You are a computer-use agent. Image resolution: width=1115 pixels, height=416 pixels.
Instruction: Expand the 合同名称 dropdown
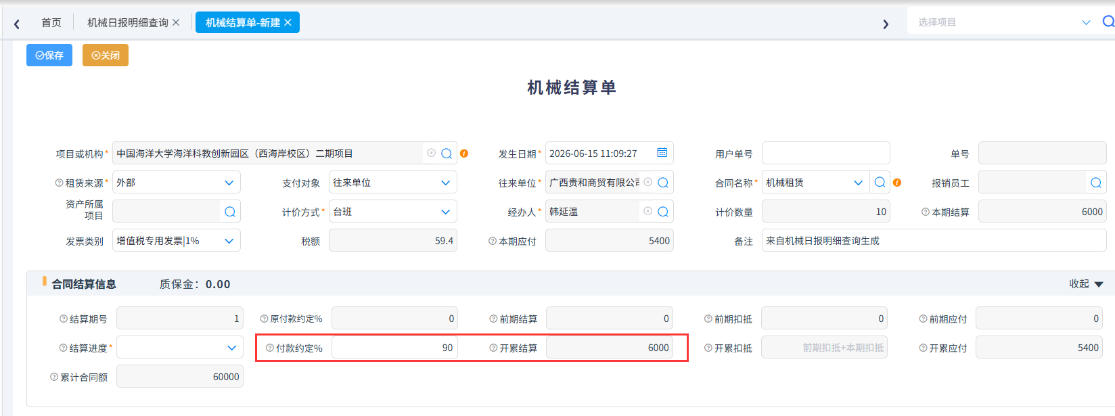click(858, 183)
